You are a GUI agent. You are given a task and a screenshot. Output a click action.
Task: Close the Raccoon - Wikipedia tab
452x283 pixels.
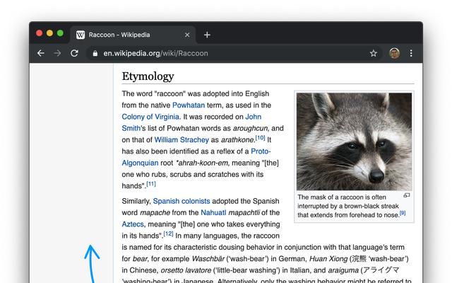[x=187, y=35]
